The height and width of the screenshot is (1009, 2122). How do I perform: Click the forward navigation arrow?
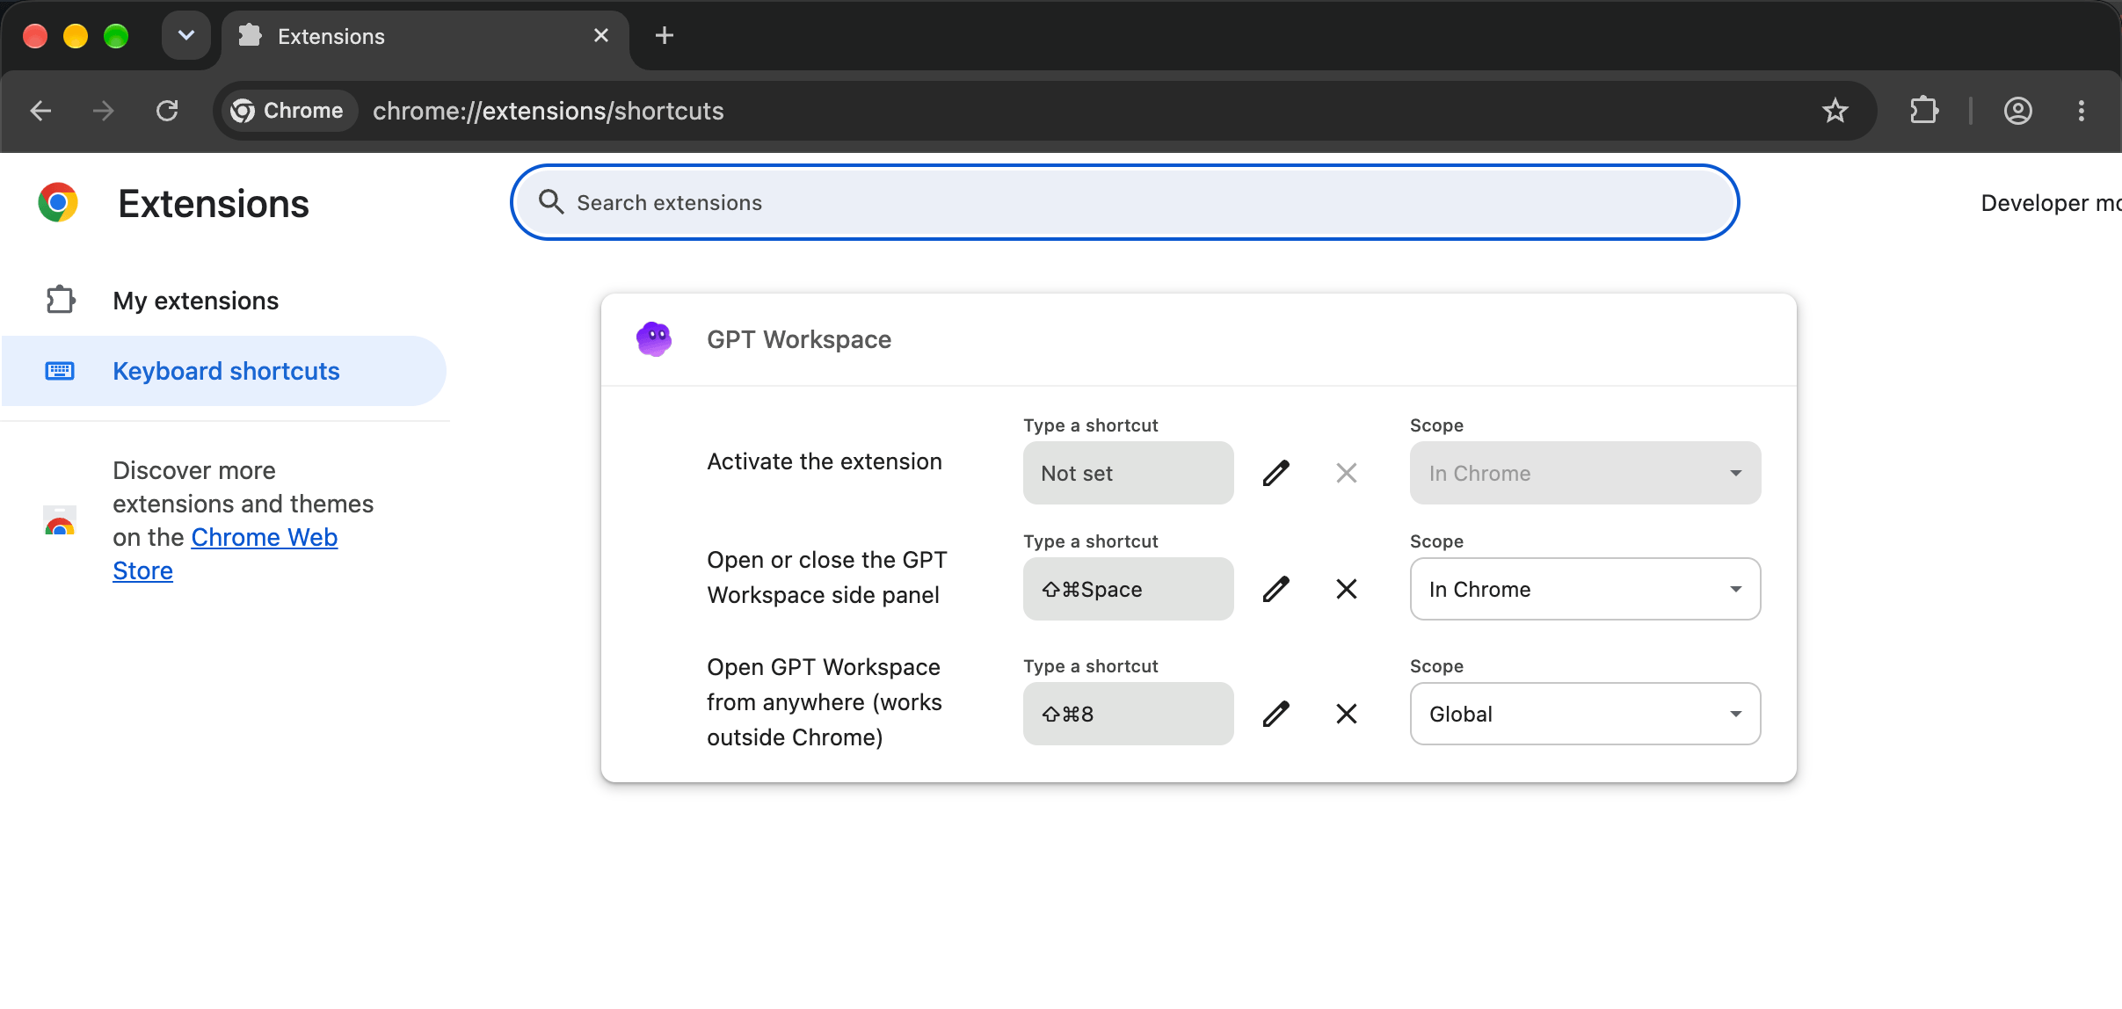pyautogui.click(x=104, y=111)
